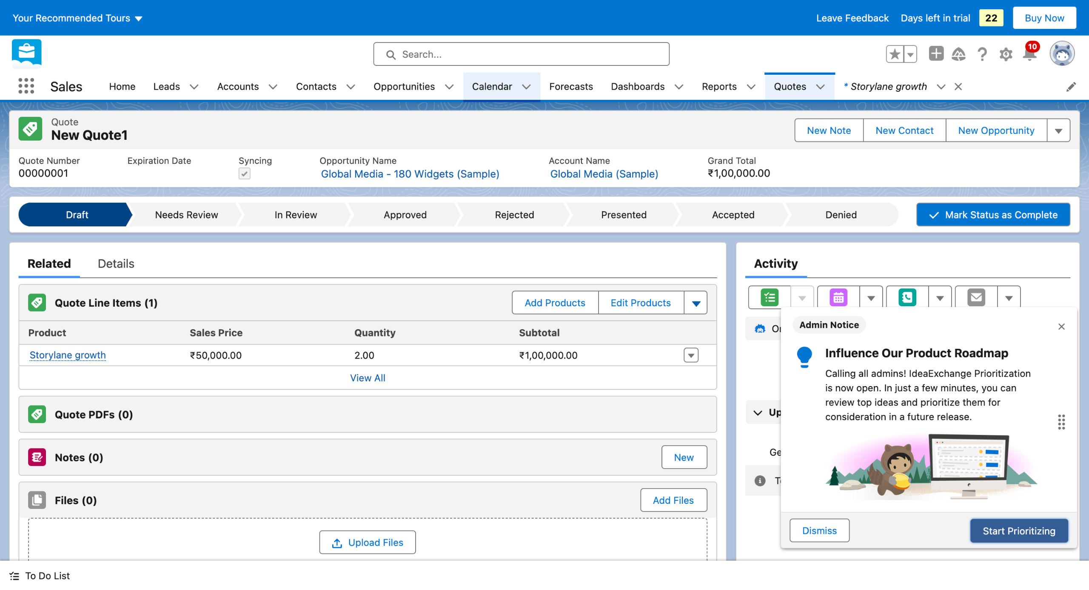Click View All for quote line items
The width and height of the screenshot is (1089, 590).
(368, 378)
